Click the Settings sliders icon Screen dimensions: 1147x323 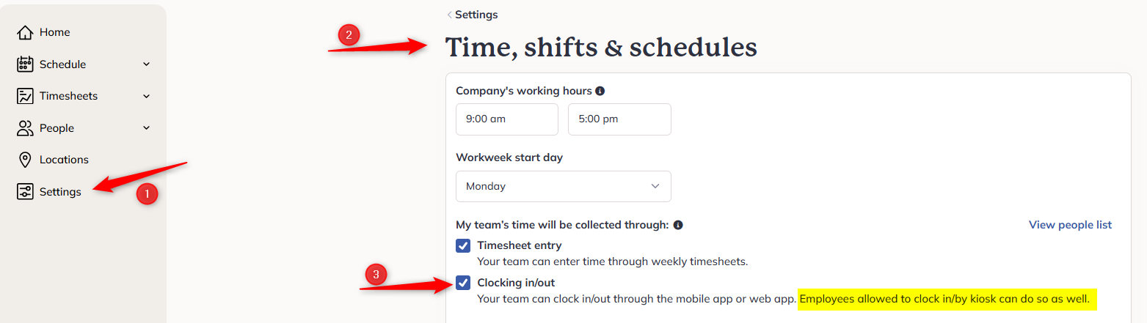[x=25, y=192]
